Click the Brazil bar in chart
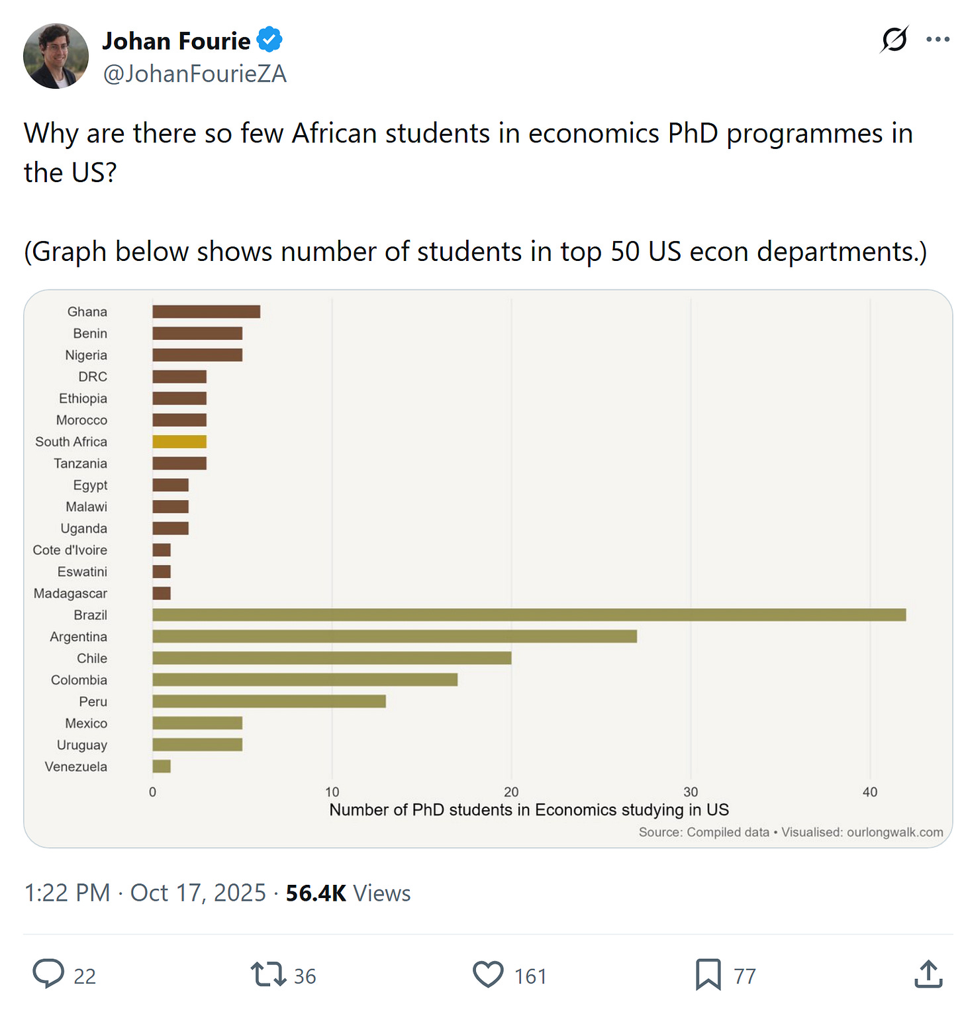The height and width of the screenshot is (1010, 964). pyautogui.click(x=529, y=615)
